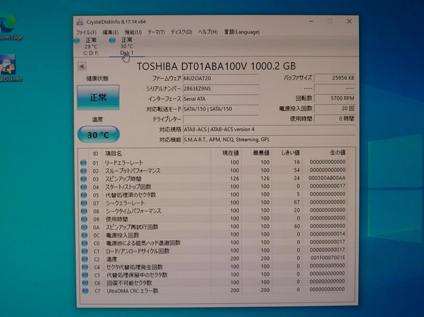Click status icon for ID 09 使用時間 row

coord(84,219)
